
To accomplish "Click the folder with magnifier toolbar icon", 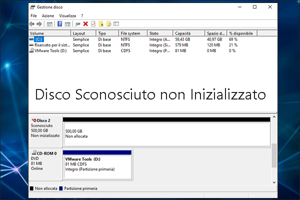I will [x=108, y=23].
